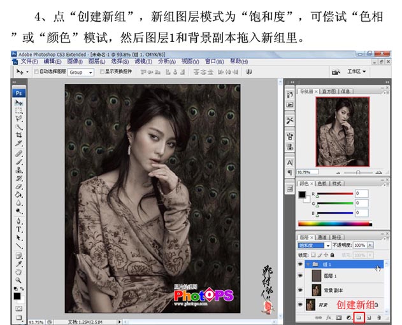
Task: Select the History Brush tool
Action: 18,178
